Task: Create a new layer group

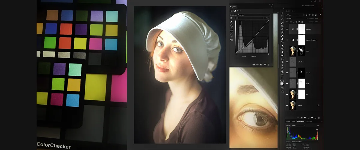Action: pyautogui.click(x=312, y=118)
